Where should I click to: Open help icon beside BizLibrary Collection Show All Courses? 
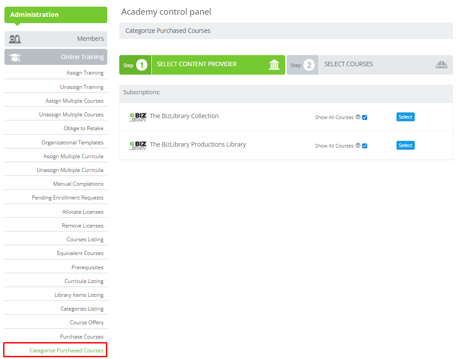[358, 117]
